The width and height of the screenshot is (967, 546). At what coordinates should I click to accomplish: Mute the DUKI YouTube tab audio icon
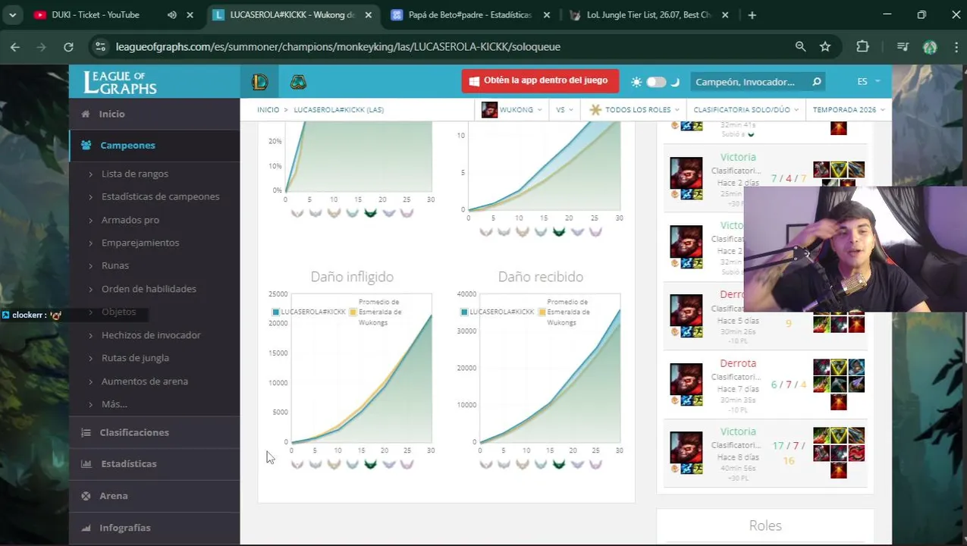pyautogui.click(x=172, y=15)
